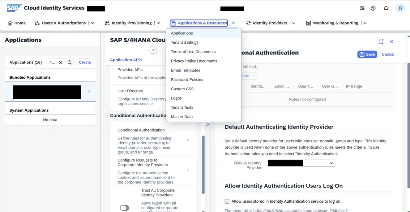Toggle allow Identity Authentication users log on checkbox
410x212 pixels.
click(x=227, y=201)
